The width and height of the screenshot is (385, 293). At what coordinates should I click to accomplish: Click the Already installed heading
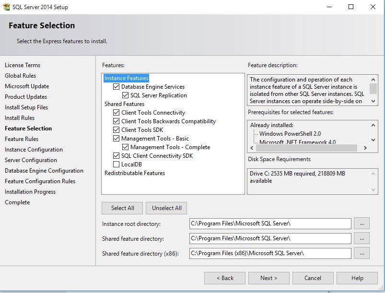(271, 125)
